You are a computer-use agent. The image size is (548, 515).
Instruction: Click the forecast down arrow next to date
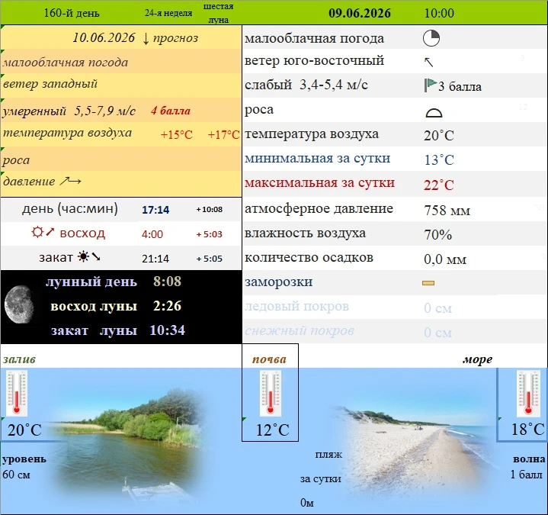(x=146, y=39)
